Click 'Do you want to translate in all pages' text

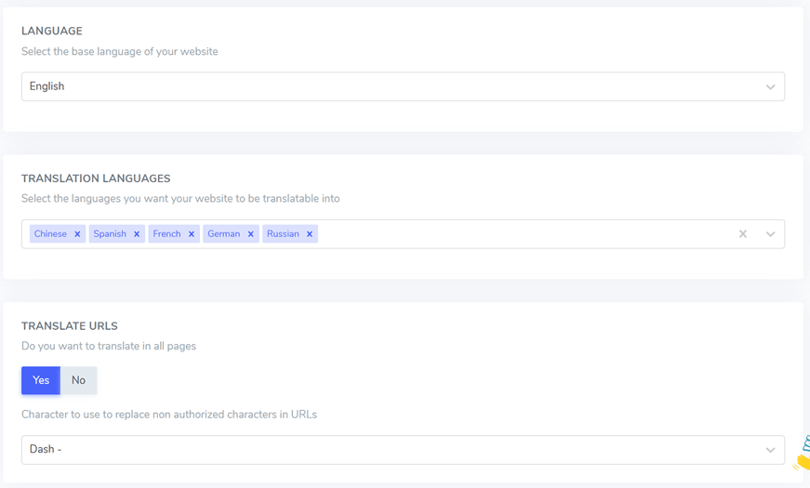(x=109, y=346)
